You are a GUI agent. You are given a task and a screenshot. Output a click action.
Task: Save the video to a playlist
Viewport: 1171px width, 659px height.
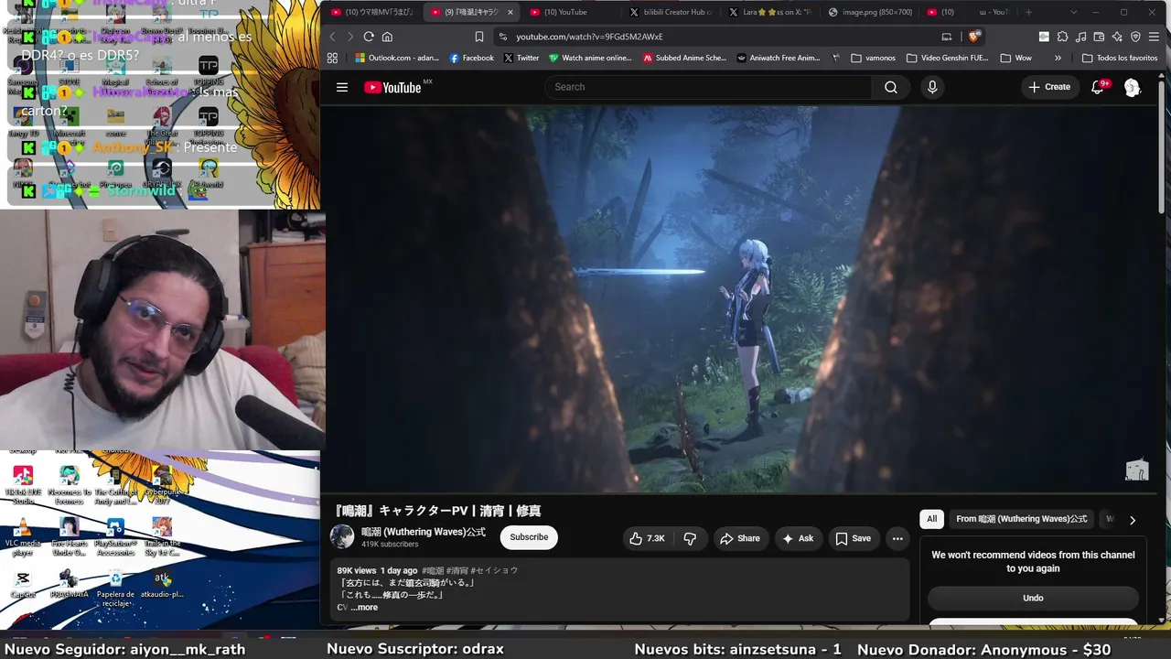[x=853, y=538]
